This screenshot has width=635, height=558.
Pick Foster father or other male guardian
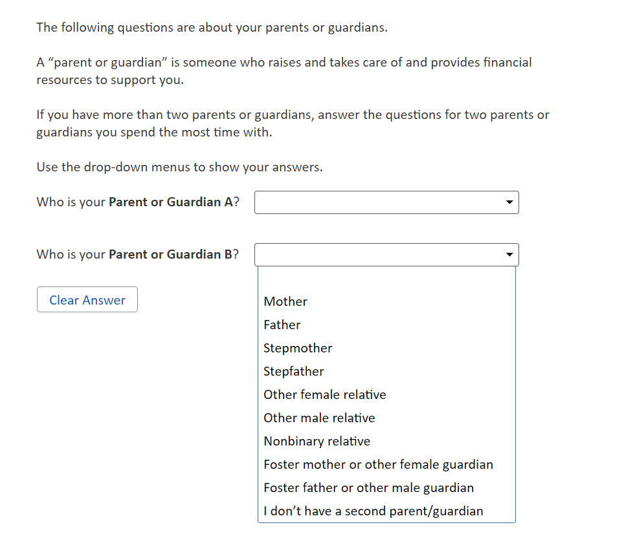click(x=369, y=488)
